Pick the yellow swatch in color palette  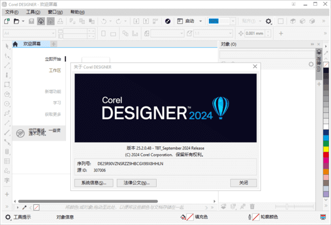326,149
